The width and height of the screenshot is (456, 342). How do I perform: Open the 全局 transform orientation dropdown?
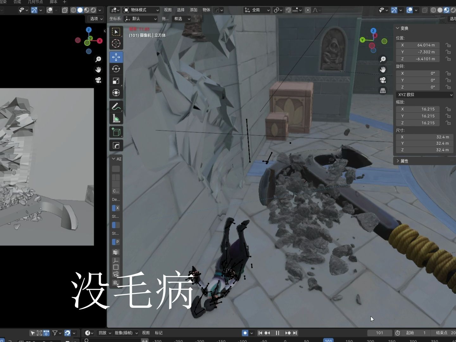(x=257, y=10)
